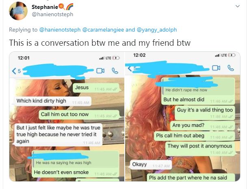Open the @yangy_adolph mention link

pyautogui.click(x=156, y=30)
